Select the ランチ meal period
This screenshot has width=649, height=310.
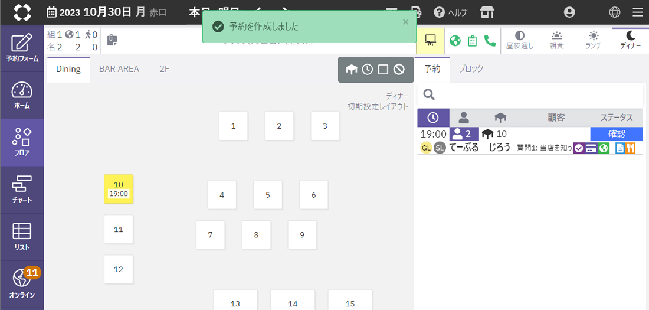[x=593, y=40]
